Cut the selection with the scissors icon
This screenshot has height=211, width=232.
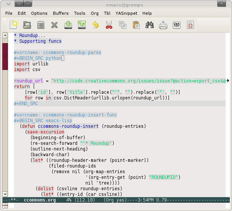click(109, 25)
